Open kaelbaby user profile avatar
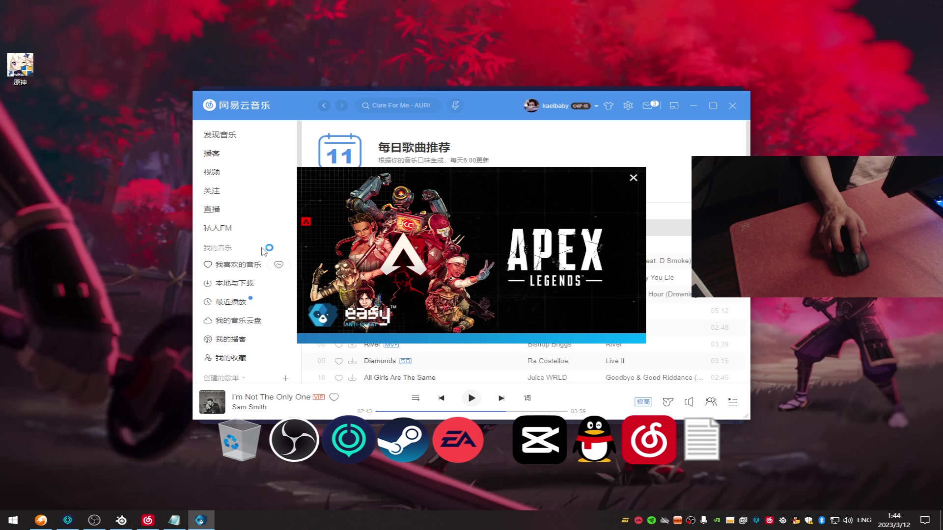The width and height of the screenshot is (943, 530). pyautogui.click(x=531, y=106)
